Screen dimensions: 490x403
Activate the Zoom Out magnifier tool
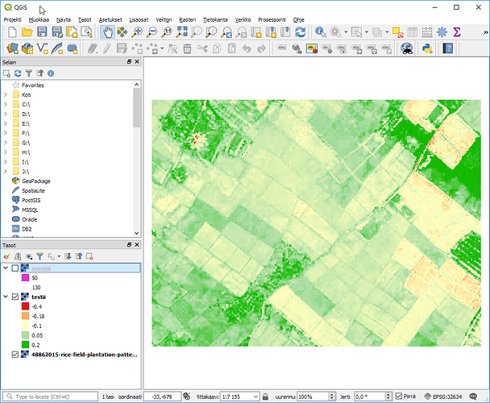(152, 32)
